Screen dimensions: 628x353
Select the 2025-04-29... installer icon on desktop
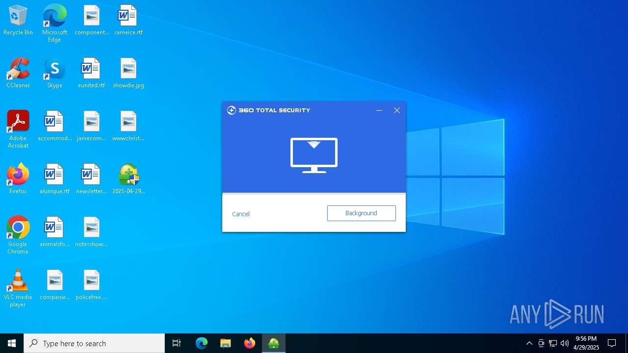click(x=129, y=179)
